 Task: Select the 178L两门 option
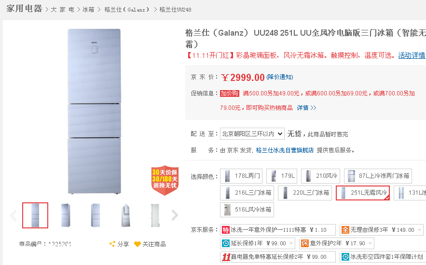(241, 176)
